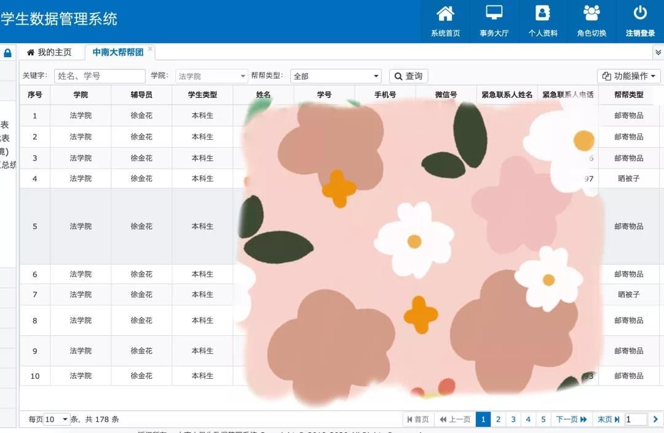Viewport: 664px width, 433px height.
Task: Click the 角色切换 users icon
Action: click(591, 14)
